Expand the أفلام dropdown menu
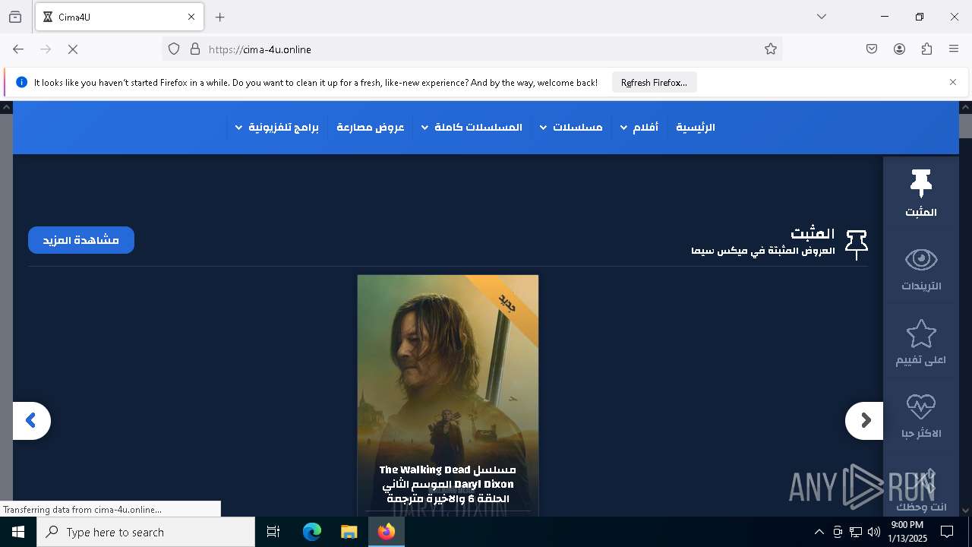Screen dimensions: 972x547 [x=639, y=127]
